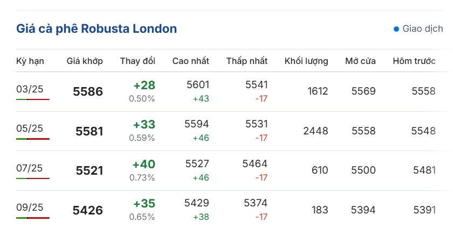
Task: Click the Cao nhất column header
Action: [191, 61]
